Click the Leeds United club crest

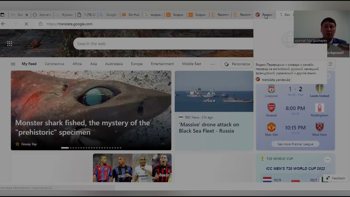[x=319, y=89]
